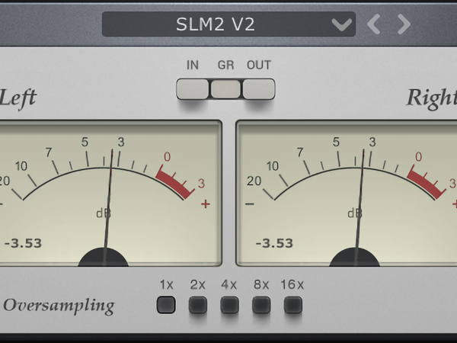Image resolution: width=457 pixels, height=343 pixels.
Task: Select 16x oversampling button
Action: click(292, 306)
